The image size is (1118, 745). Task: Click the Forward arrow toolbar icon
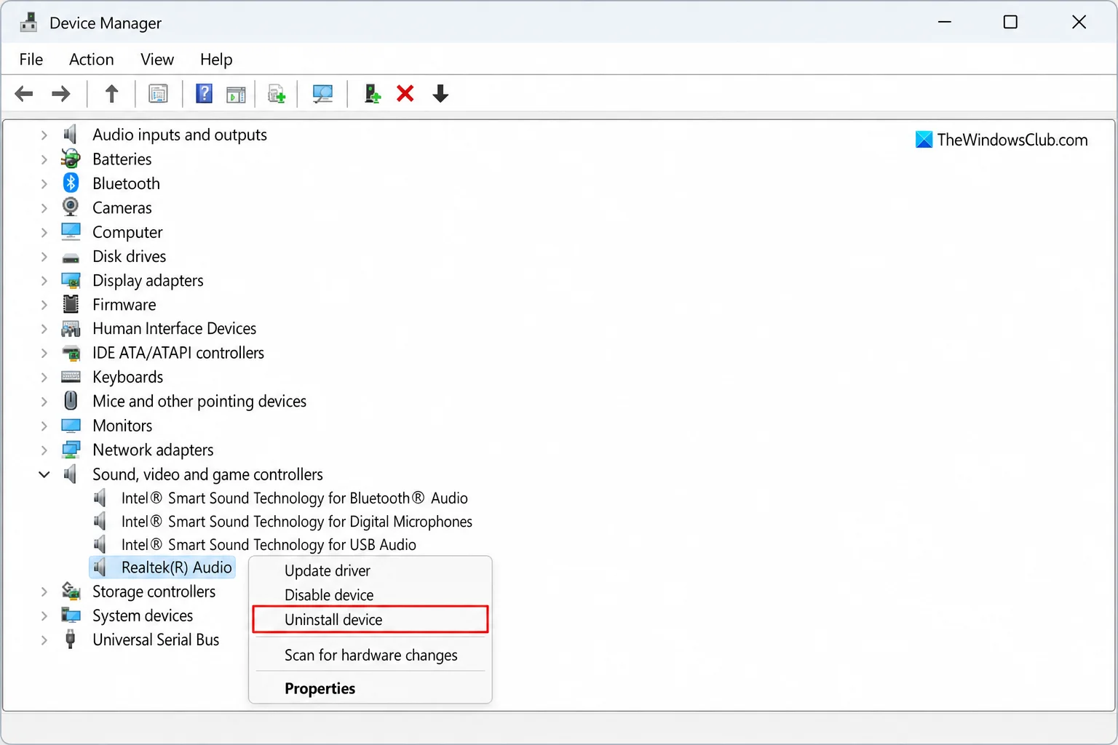coord(61,94)
